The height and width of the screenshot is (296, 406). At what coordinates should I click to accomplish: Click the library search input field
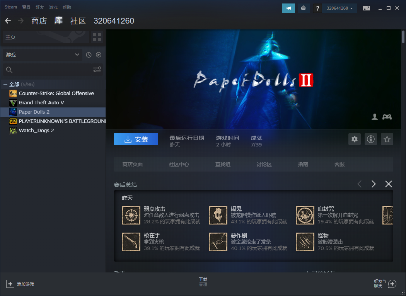[53, 70]
